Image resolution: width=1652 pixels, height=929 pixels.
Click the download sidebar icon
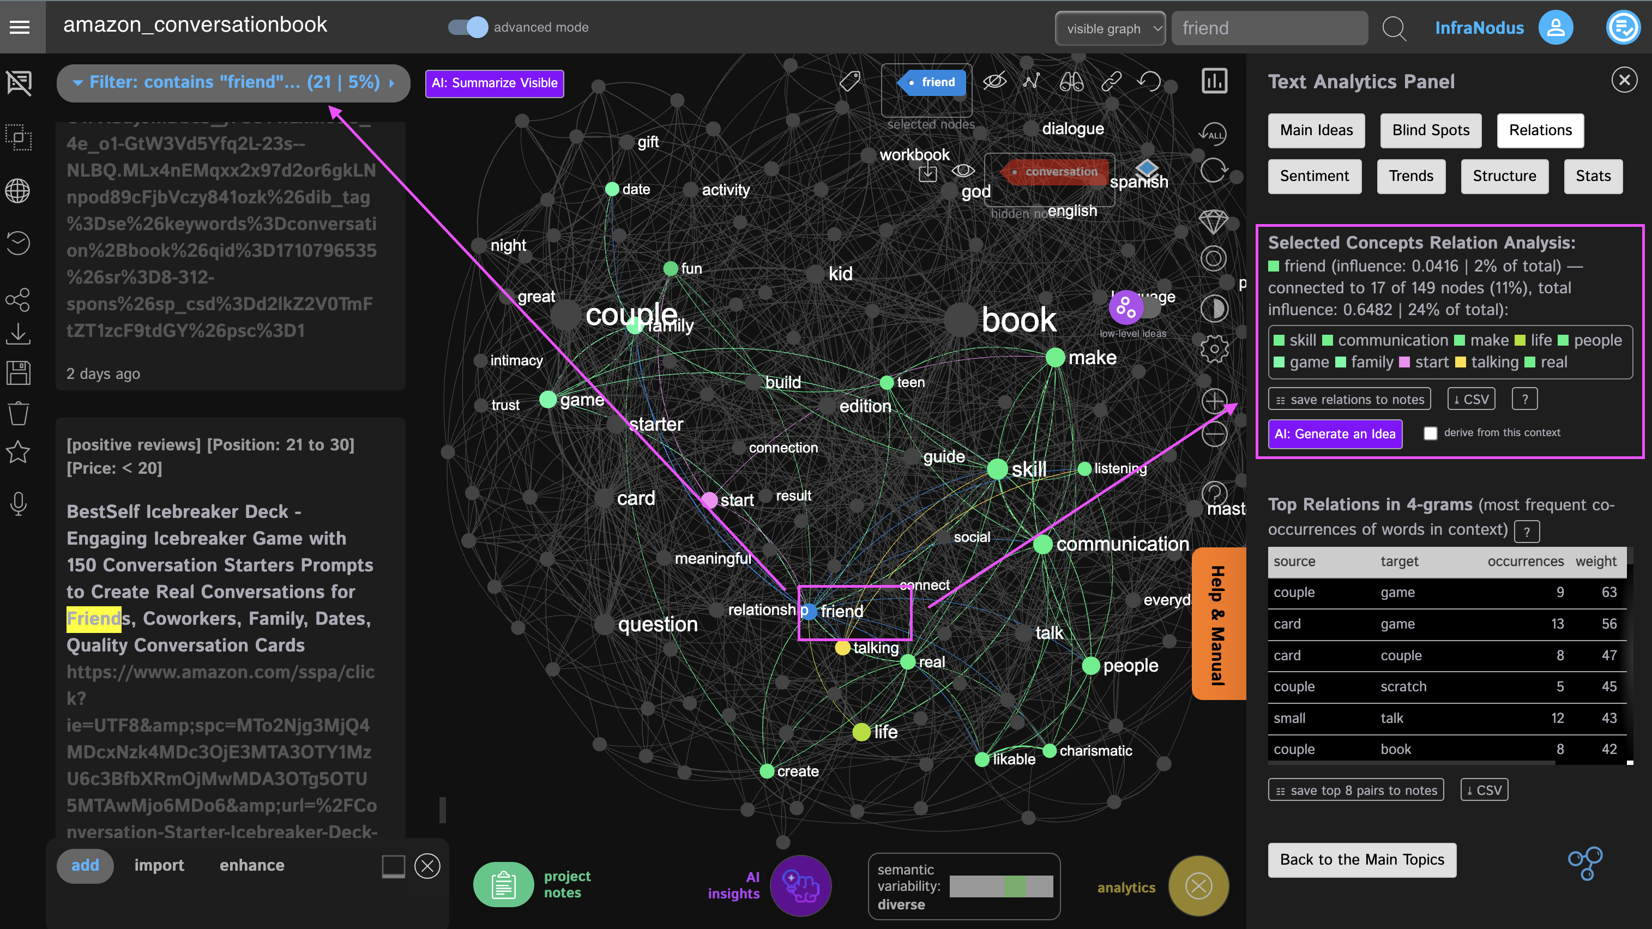18,335
